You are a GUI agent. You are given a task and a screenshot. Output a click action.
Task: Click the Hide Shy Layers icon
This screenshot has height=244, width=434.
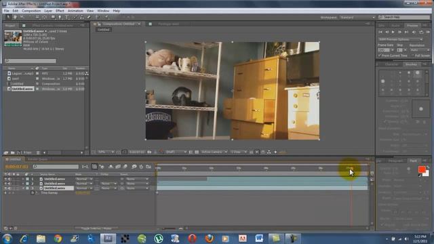pos(111,167)
